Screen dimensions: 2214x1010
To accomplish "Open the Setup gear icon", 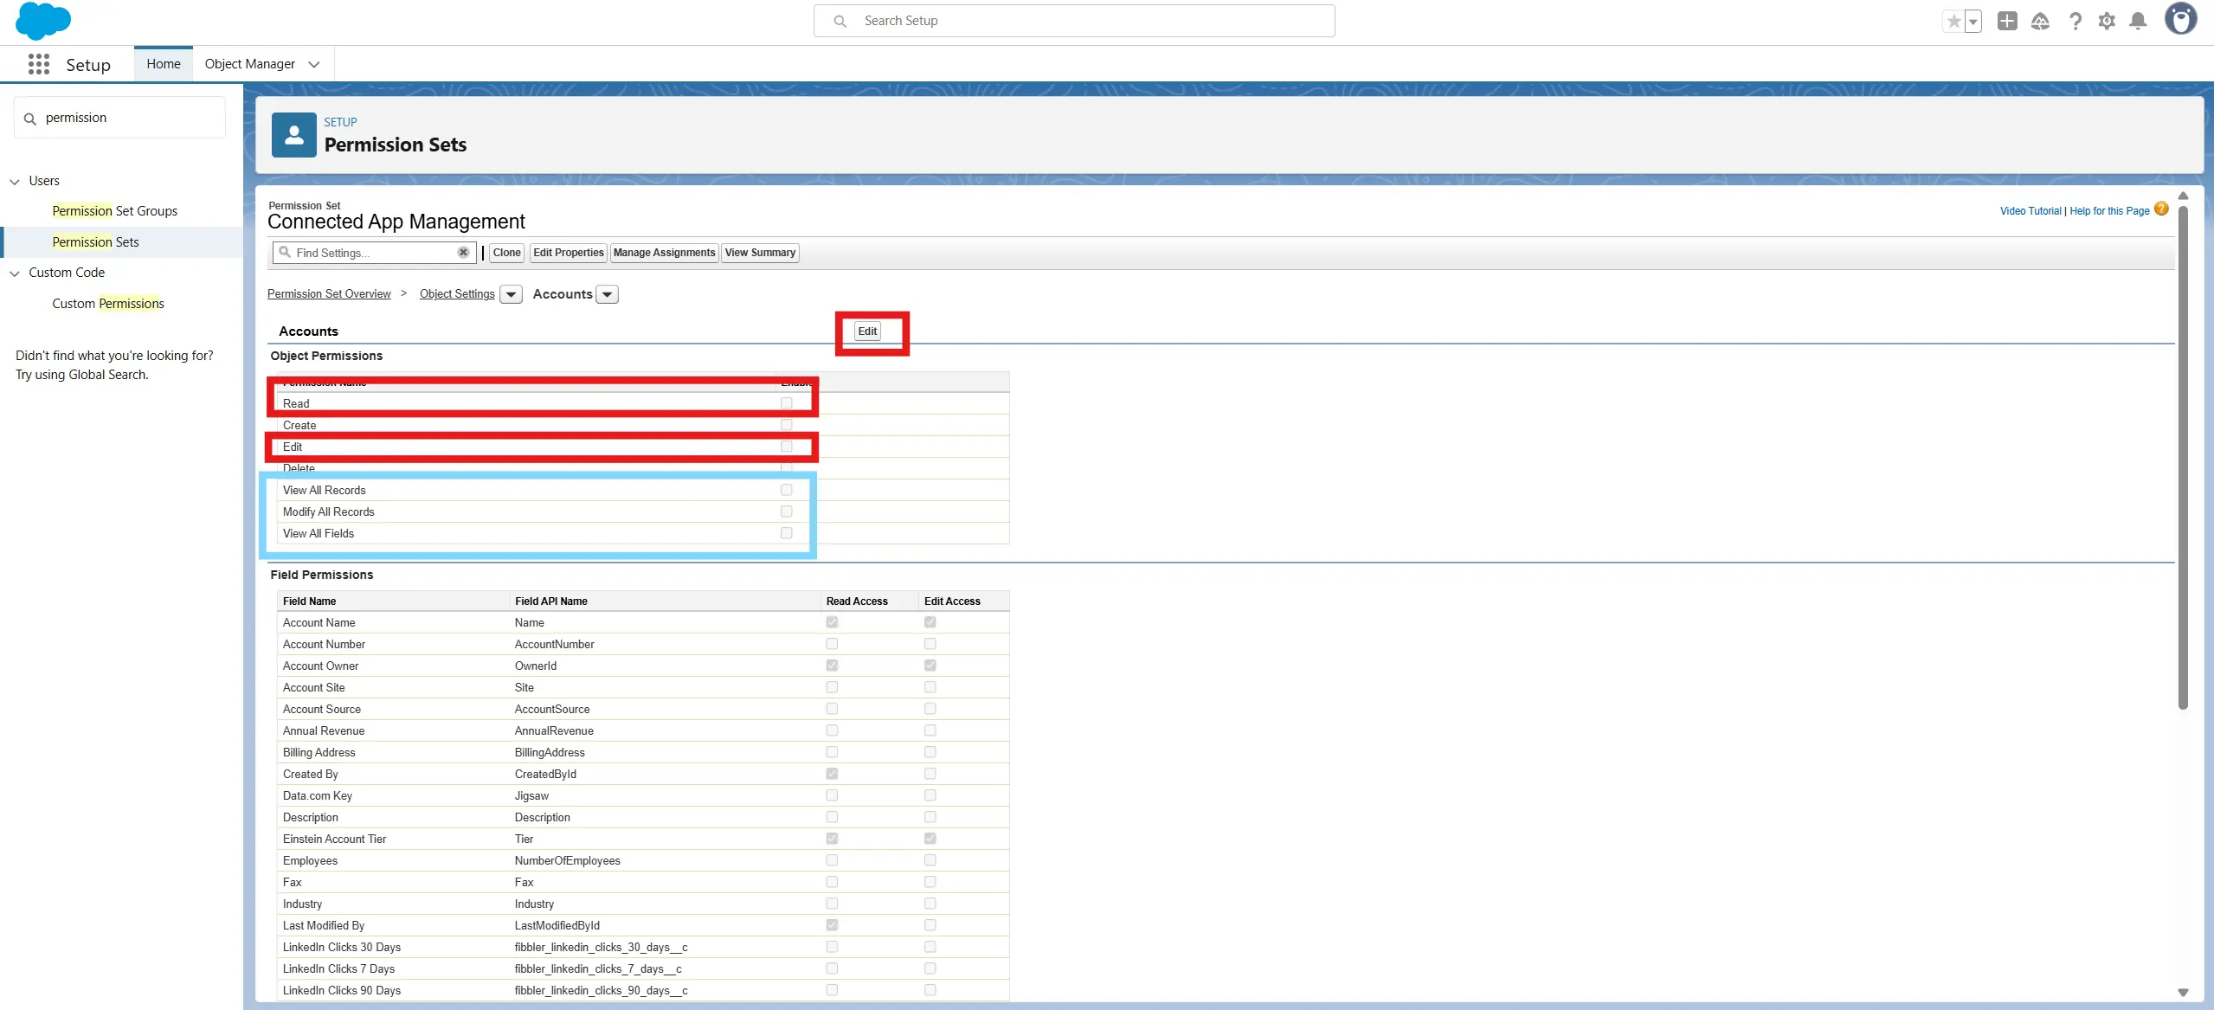I will (2107, 21).
